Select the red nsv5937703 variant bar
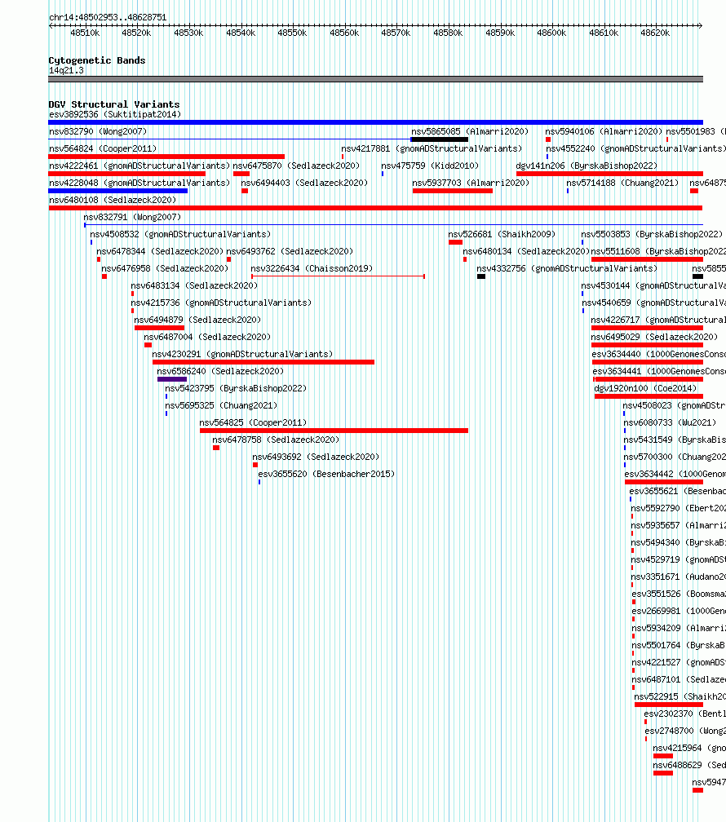This screenshot has height=822, width=726. point(453,191)
